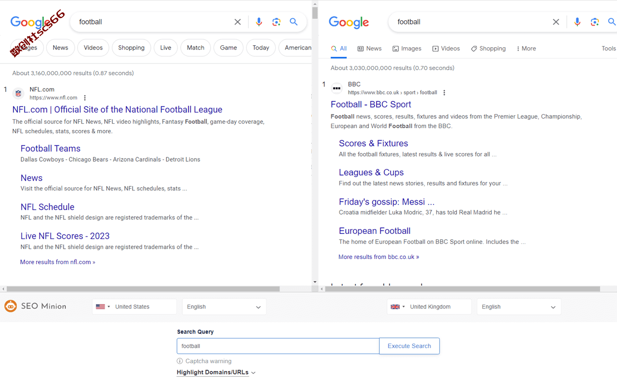617x385 pixels.
Task: Click the Captcha warning info icon
Action: pyautogui.click(x=180, y=361)
